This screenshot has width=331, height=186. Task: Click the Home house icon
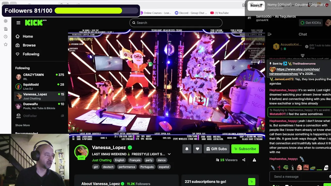[18, 36]
